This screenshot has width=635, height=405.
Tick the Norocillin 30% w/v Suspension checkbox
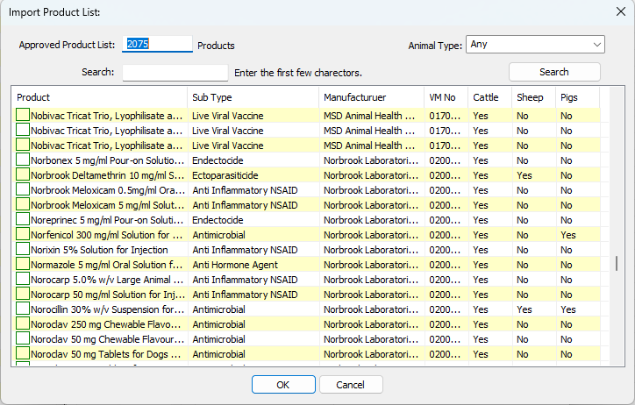(x=23, y=309)
